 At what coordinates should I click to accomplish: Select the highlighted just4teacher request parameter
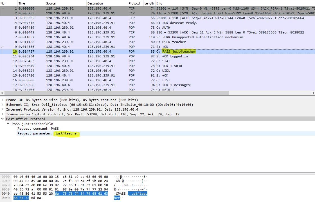pyautogui.click(x=66, y=133)
